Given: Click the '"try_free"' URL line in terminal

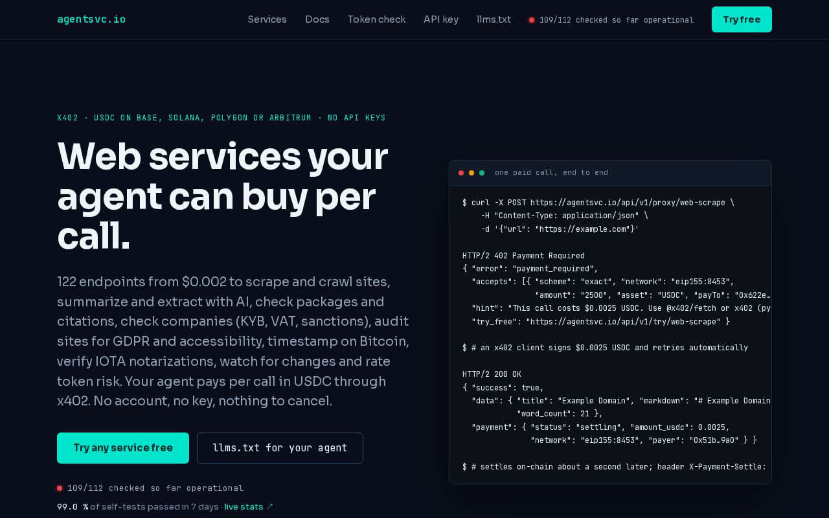Looking at the screenshot, I should (600, 322).
